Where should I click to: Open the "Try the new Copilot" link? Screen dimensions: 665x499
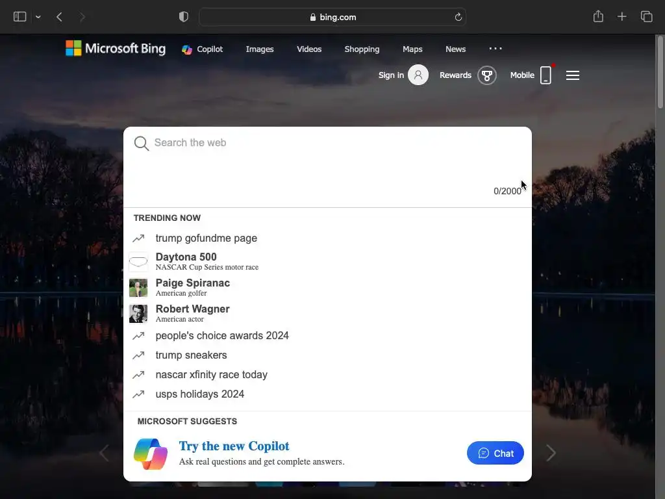click(234, 446)
